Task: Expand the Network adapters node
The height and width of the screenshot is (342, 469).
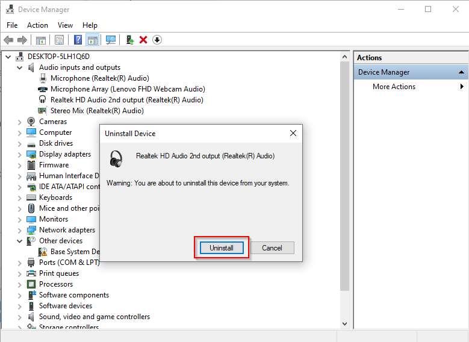Action: point(20,230)
